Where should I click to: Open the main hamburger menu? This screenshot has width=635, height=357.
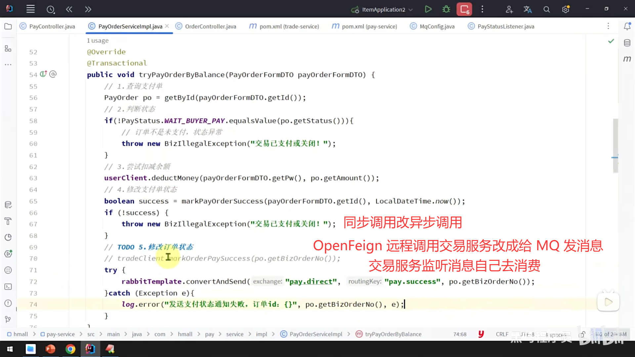[30, 9]
